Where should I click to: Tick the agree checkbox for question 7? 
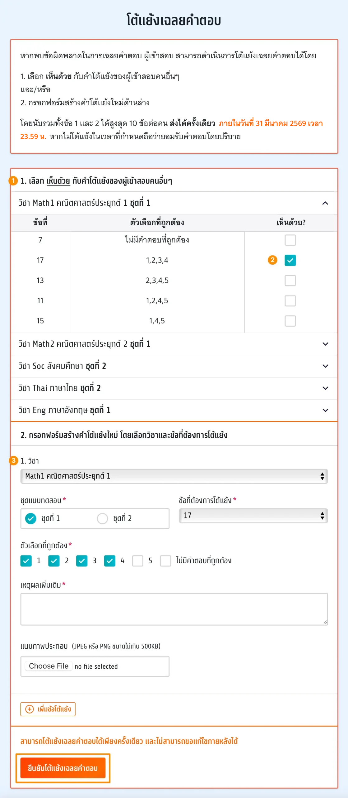click(290, 240)
